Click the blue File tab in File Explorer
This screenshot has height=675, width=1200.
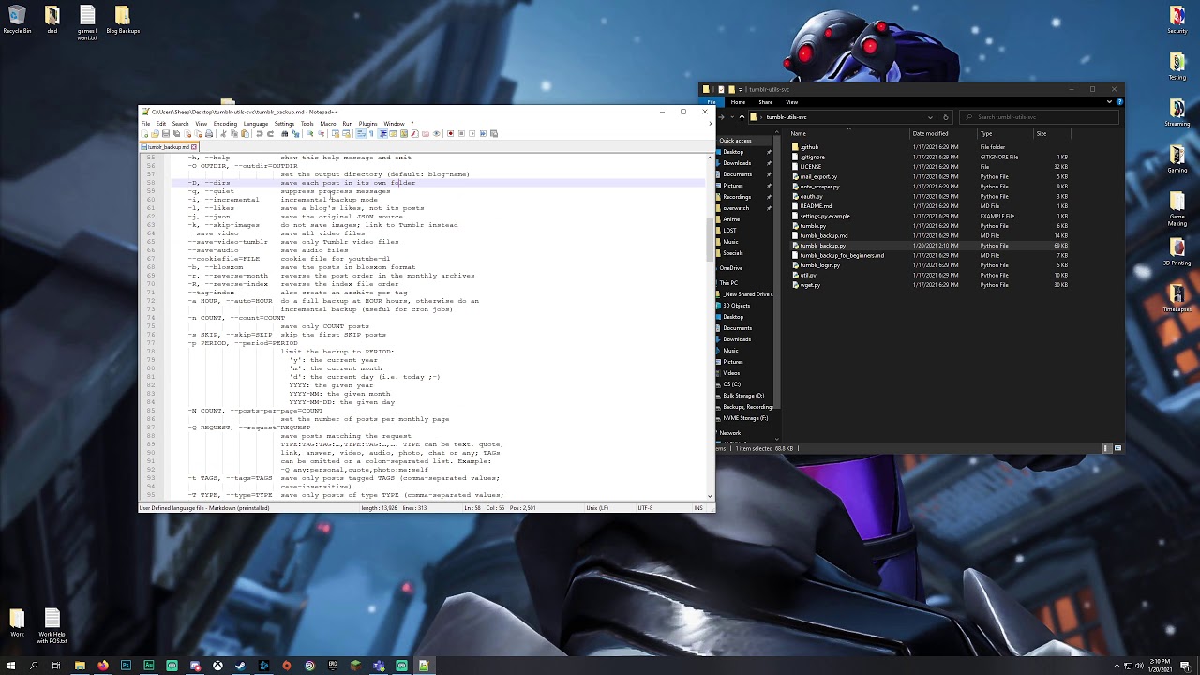[712, 102]
